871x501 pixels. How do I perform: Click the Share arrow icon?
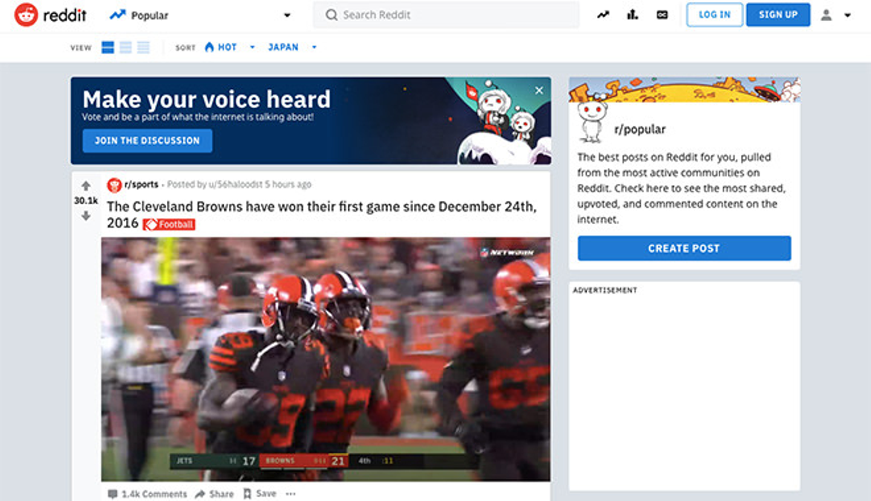tap(200, 494)
